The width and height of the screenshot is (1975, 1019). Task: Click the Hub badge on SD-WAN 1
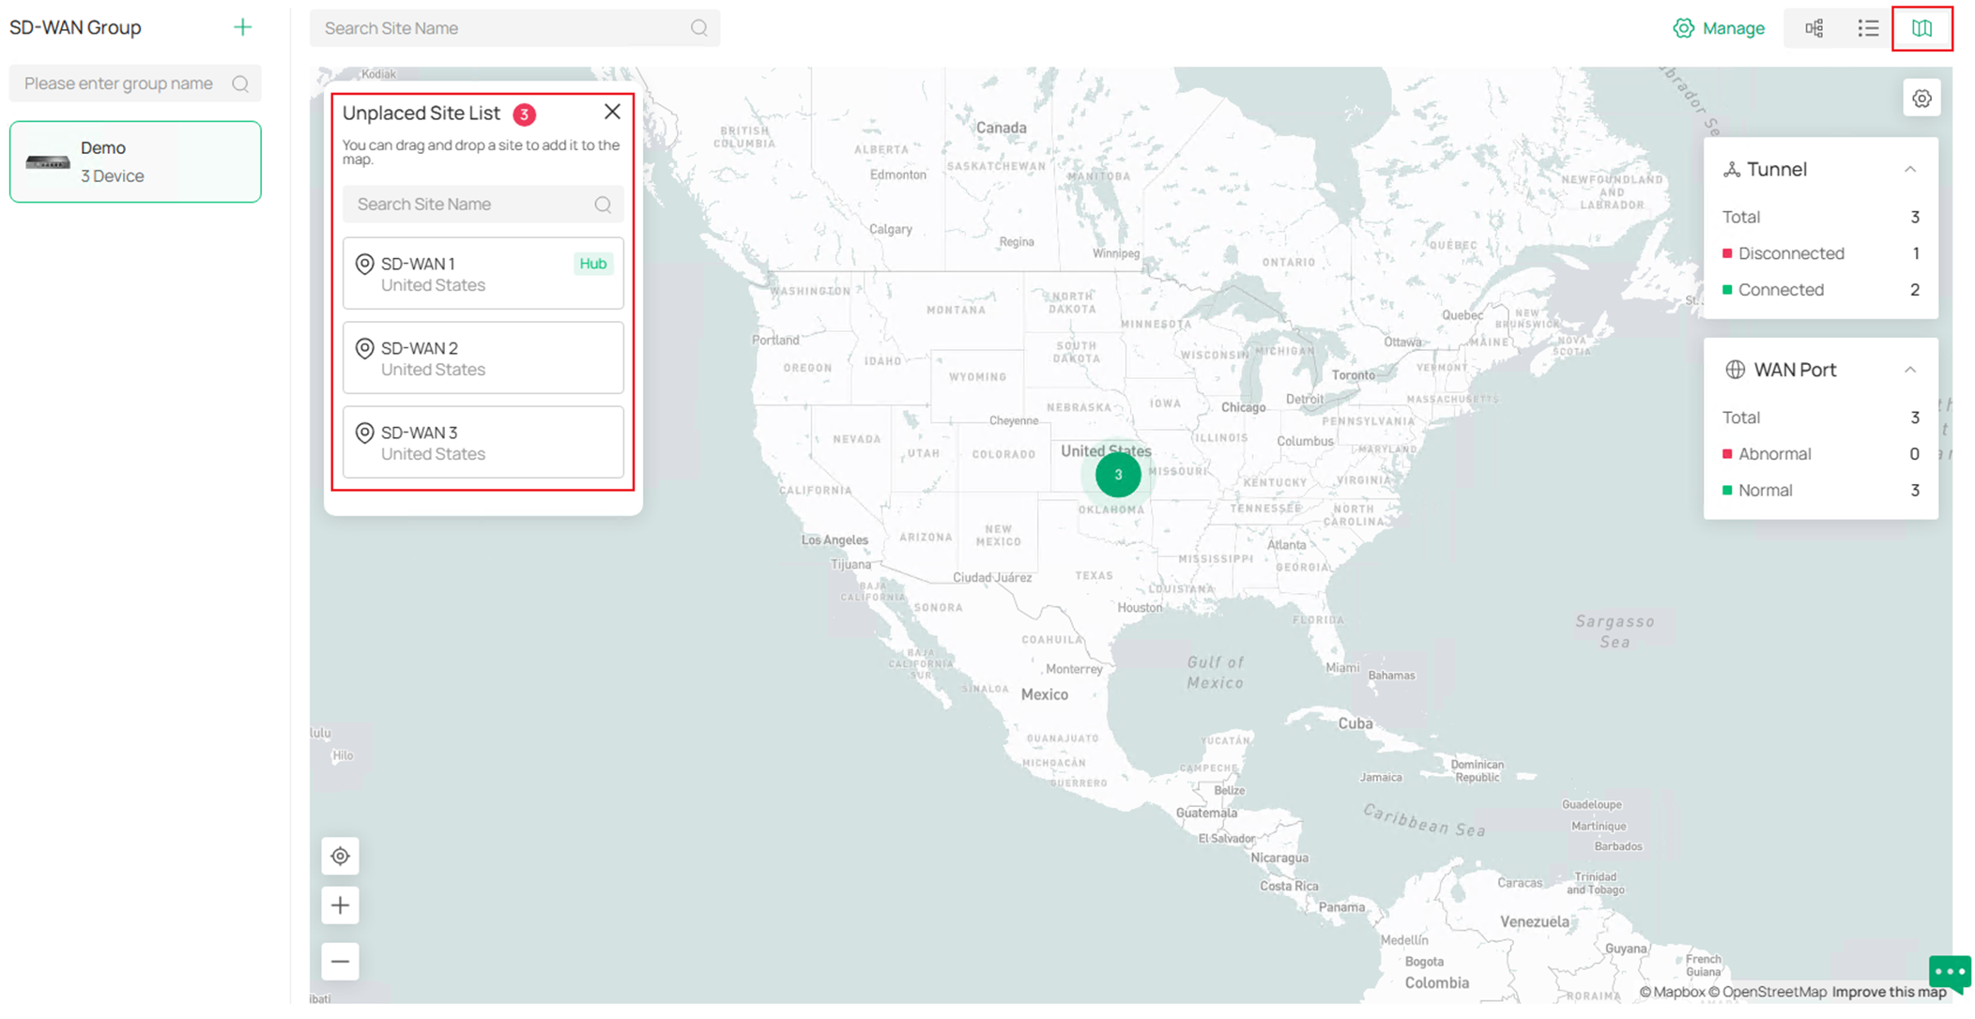point(592,264)
